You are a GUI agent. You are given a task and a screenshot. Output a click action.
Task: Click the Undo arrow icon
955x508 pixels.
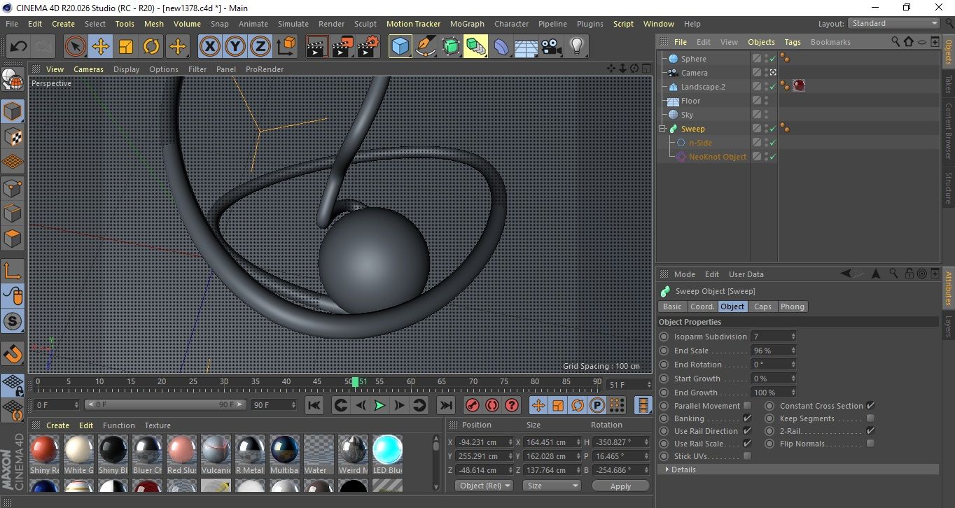pos(19,47)
